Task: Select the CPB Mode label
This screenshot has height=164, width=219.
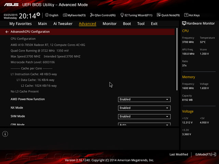Action: (x=17, y=124)
